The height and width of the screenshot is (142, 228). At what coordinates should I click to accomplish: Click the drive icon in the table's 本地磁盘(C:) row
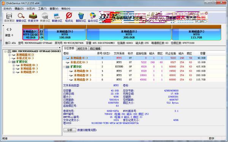pos(67,58)
